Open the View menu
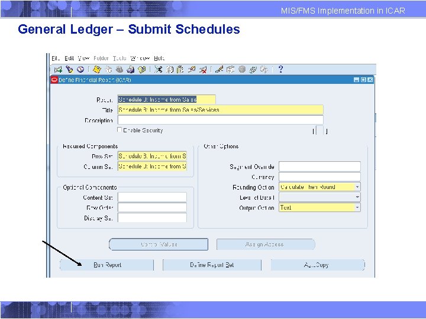Screen dimensions: 426x319 (83, 58)
